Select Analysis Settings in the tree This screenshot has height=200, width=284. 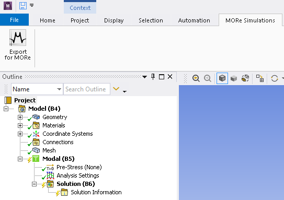coord(78,175)
